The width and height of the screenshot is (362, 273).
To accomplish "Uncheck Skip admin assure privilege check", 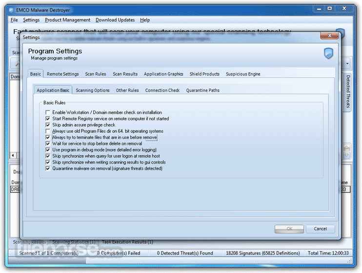I will click(48, 125).
